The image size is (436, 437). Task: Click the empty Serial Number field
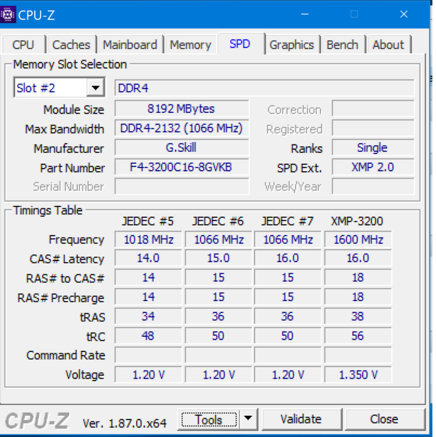[x=182, y=186]
